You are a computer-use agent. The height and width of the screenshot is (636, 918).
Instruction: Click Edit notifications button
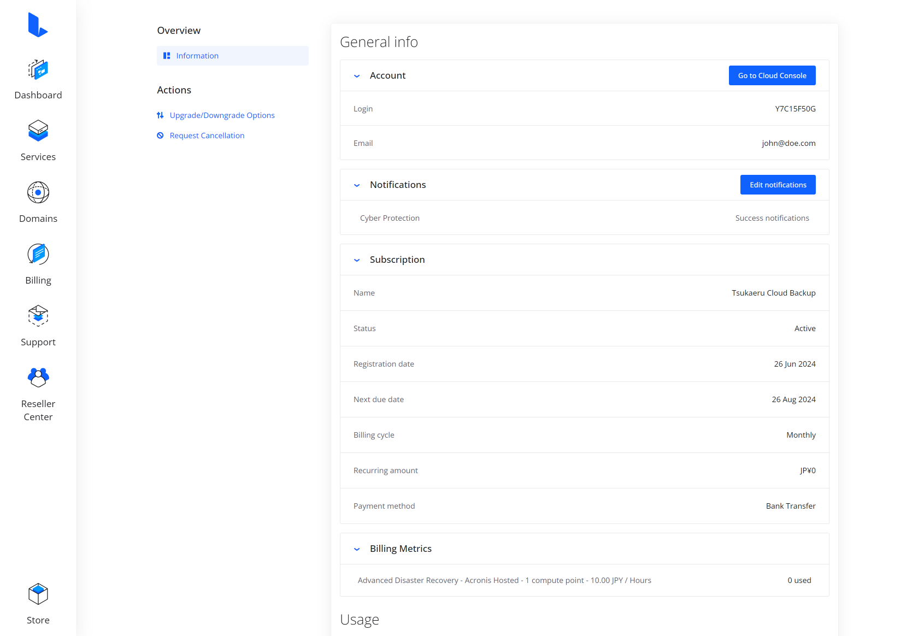778,185
